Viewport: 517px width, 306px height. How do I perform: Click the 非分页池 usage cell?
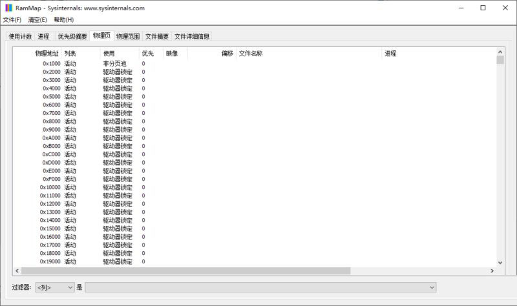tap(115, 63)
